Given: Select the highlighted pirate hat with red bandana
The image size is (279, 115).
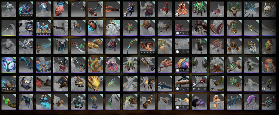Looking at the screenshot, I should (61, 65).
